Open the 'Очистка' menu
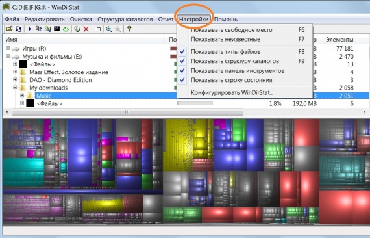 click(81, 19)
